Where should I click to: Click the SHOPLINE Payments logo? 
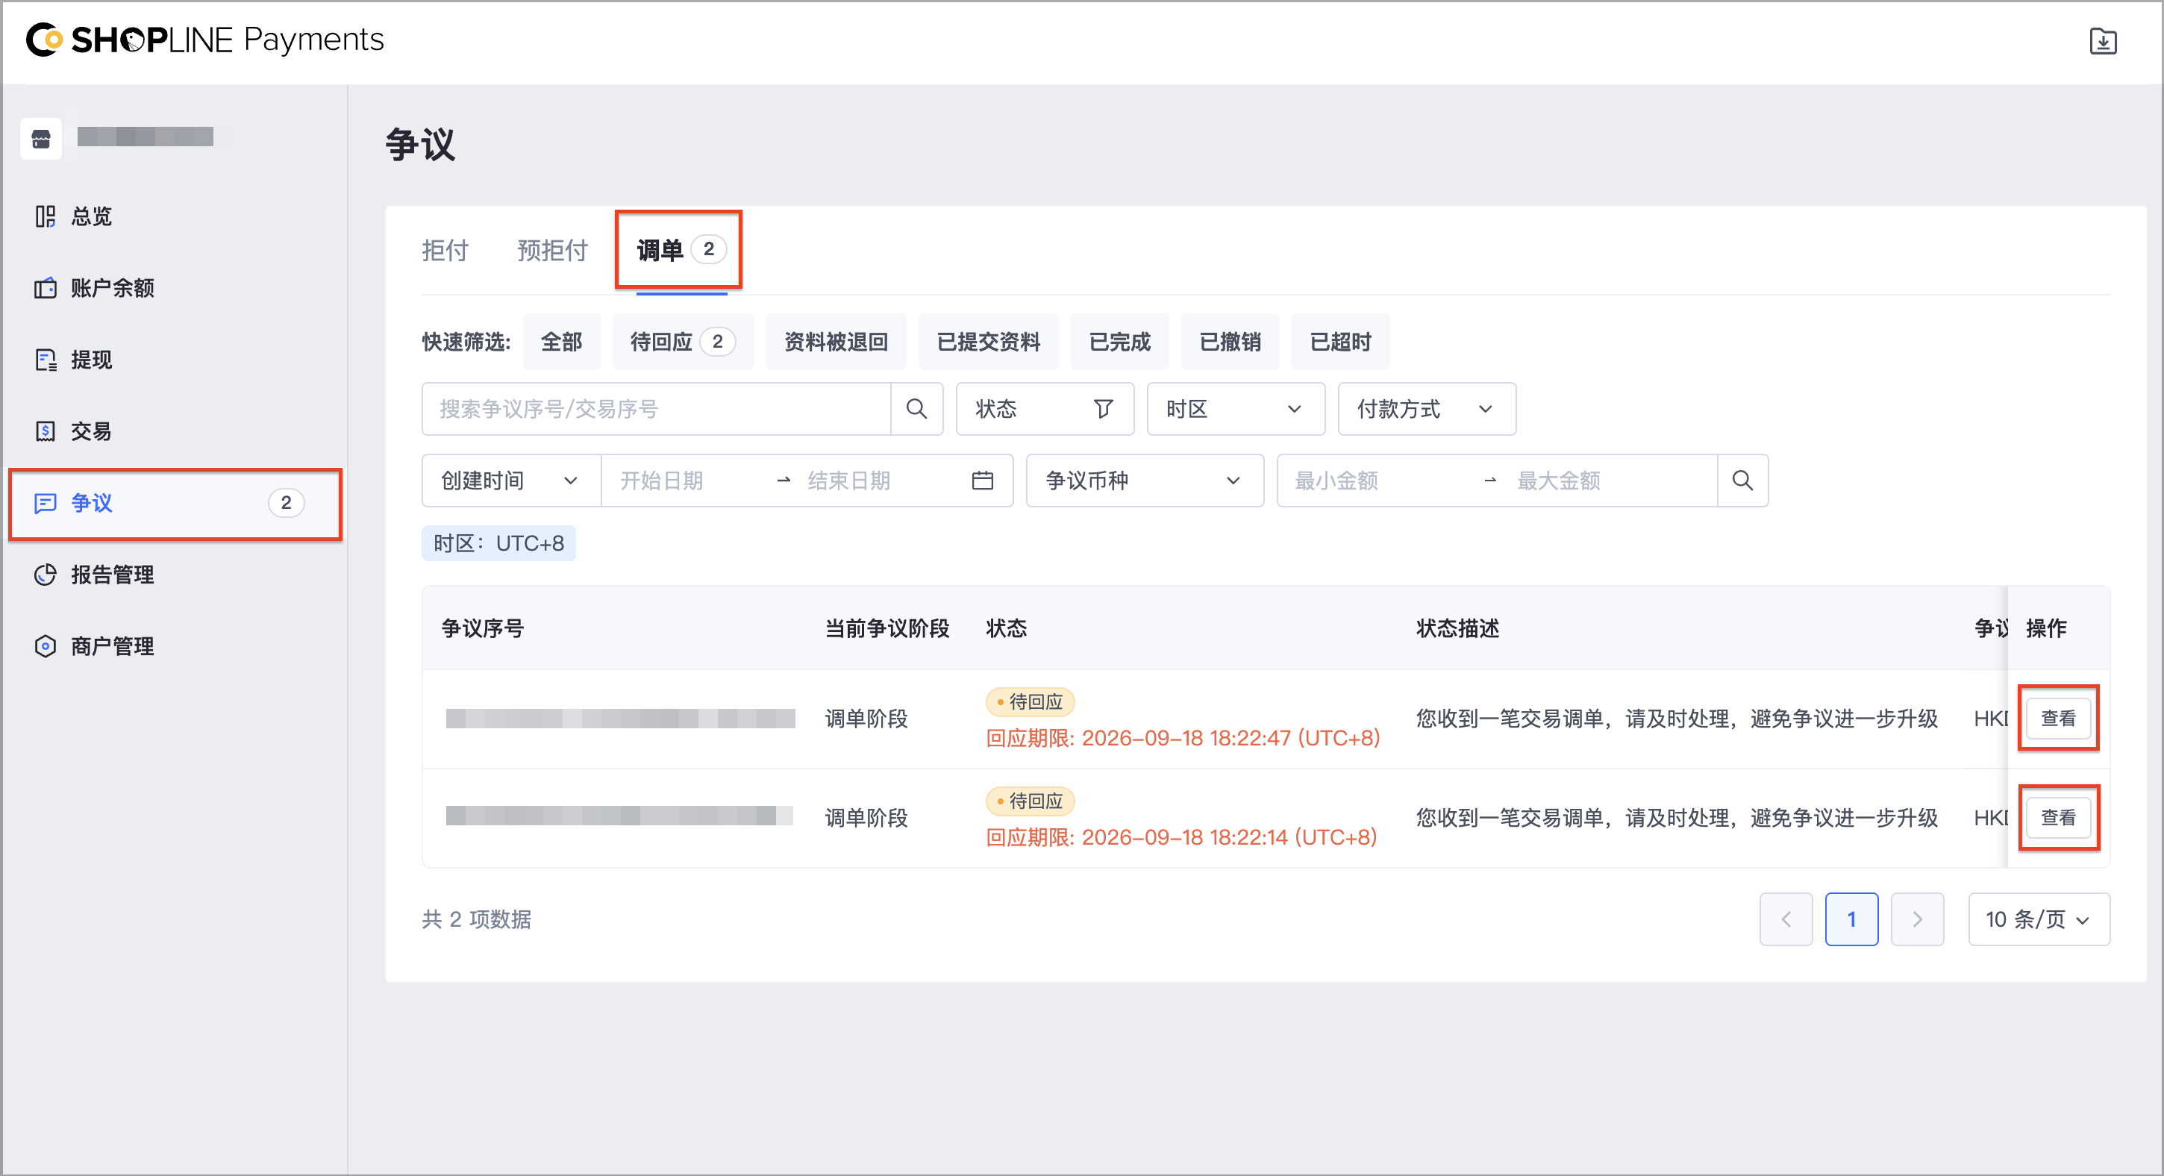coord(204,40)
